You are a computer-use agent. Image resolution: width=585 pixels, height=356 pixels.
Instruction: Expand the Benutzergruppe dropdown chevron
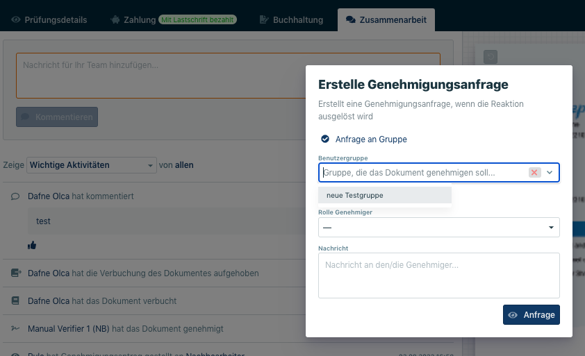[550, 173]
